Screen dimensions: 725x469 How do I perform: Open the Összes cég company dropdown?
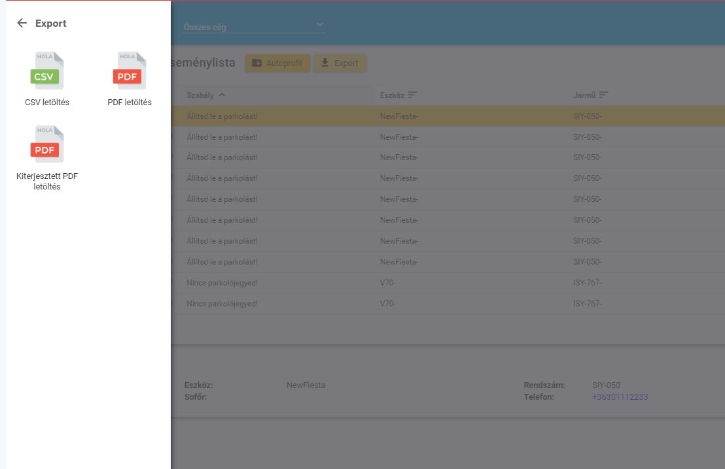[249, 27]
